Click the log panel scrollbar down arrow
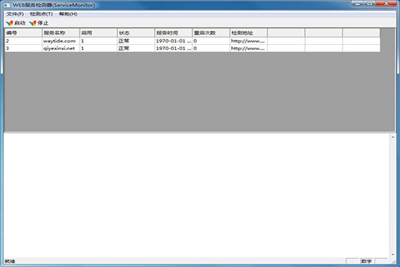400x267 pixels. pos(392,254)
